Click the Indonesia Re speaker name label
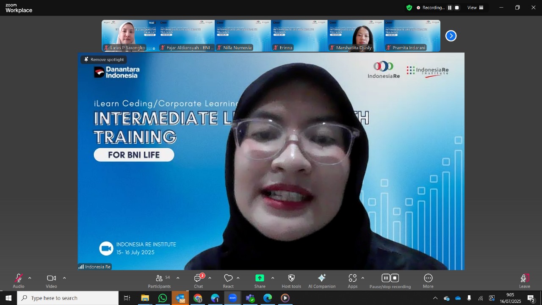 (x=94, y=267)
